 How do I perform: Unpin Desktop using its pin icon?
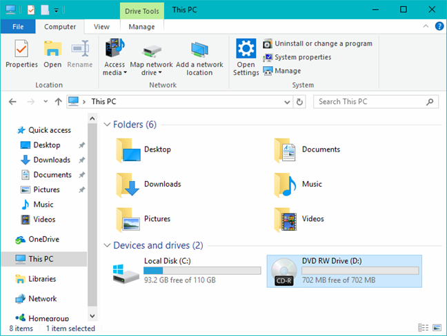[82, 145]
